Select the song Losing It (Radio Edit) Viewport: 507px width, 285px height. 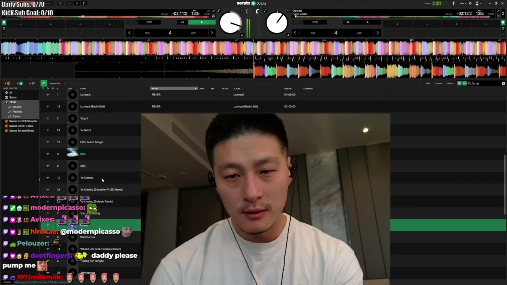pyautogui.click(x=92, y=106)
